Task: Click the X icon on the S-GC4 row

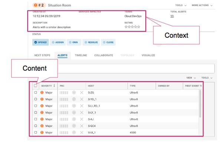Action: [82, 126]
